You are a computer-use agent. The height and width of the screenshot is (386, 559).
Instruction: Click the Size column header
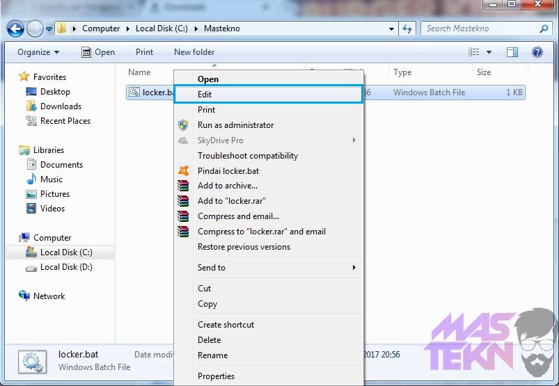[x=484, y=72]
